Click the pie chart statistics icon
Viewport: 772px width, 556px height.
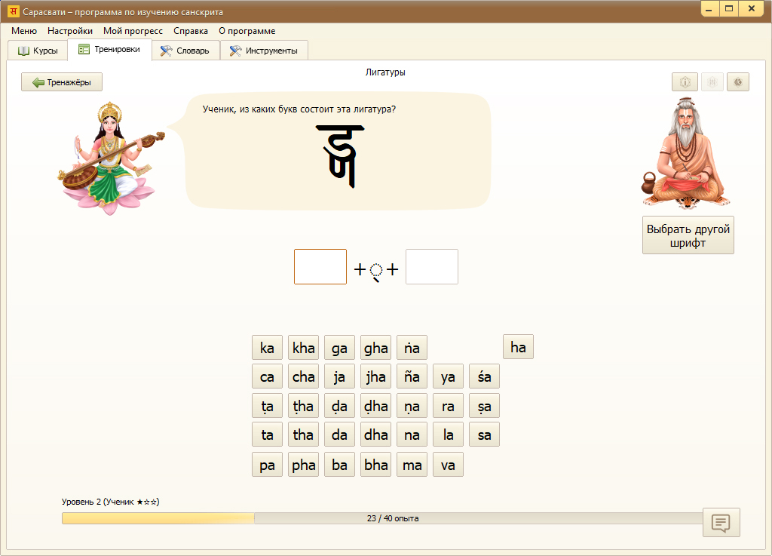tap(738, 82)
